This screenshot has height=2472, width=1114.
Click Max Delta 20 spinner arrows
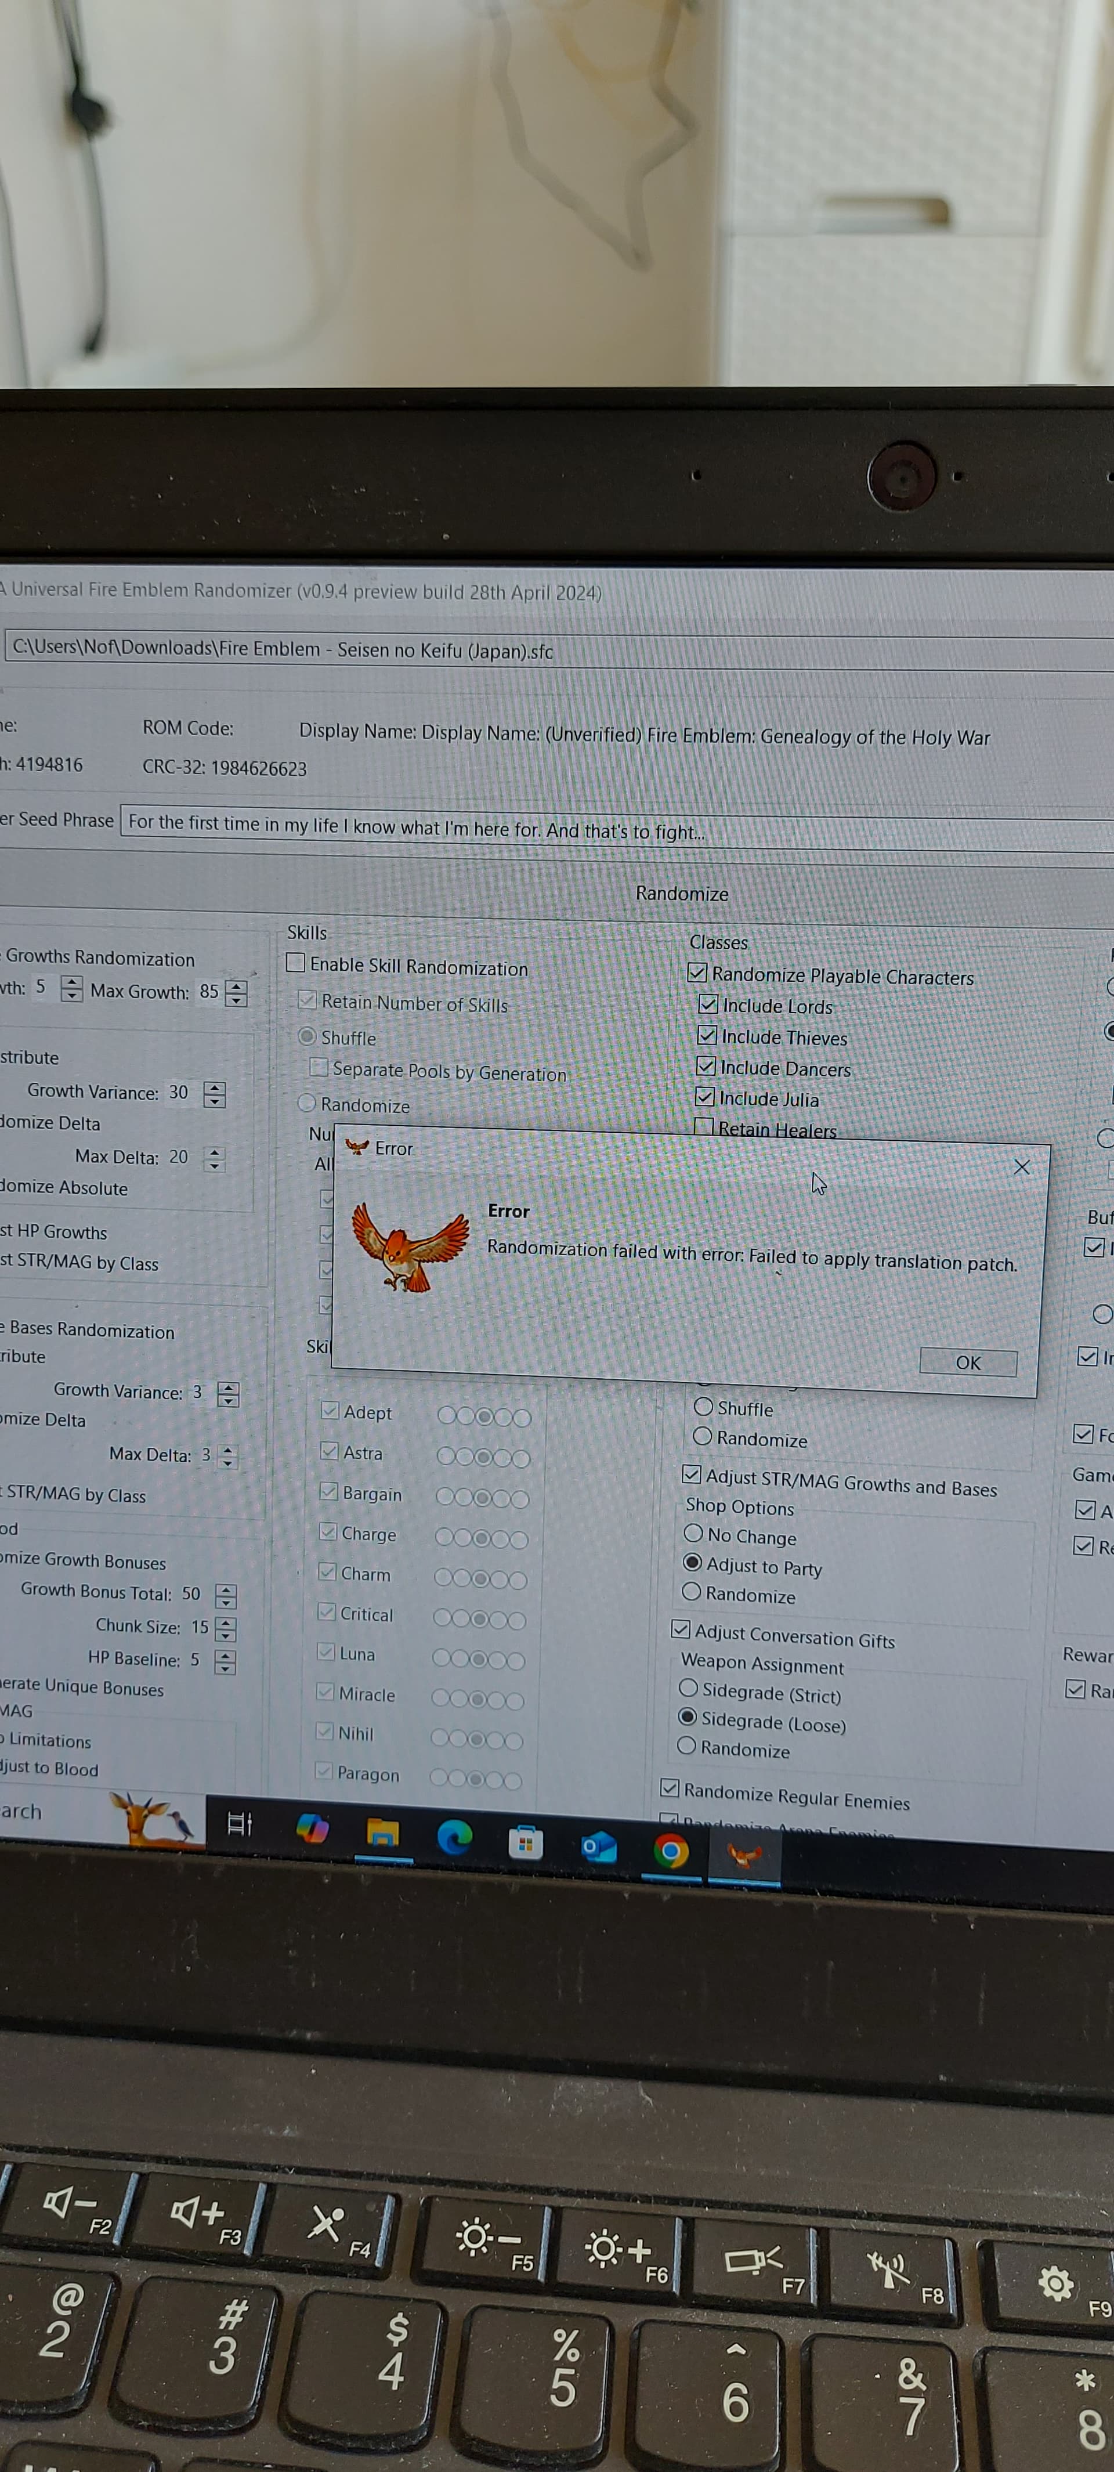[x=215, y=1159]
